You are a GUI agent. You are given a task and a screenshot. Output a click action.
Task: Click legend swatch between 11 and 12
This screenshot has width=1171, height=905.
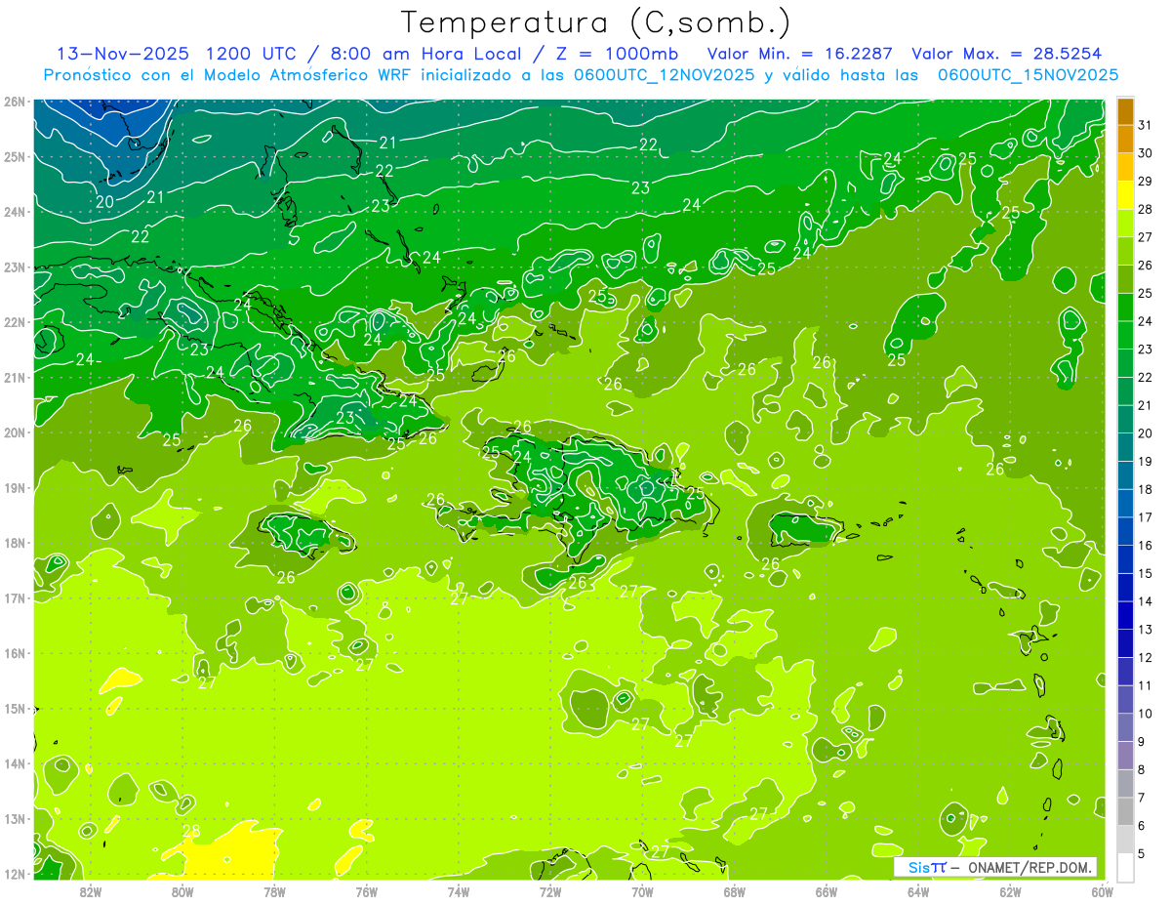(x=1126, y=672)
